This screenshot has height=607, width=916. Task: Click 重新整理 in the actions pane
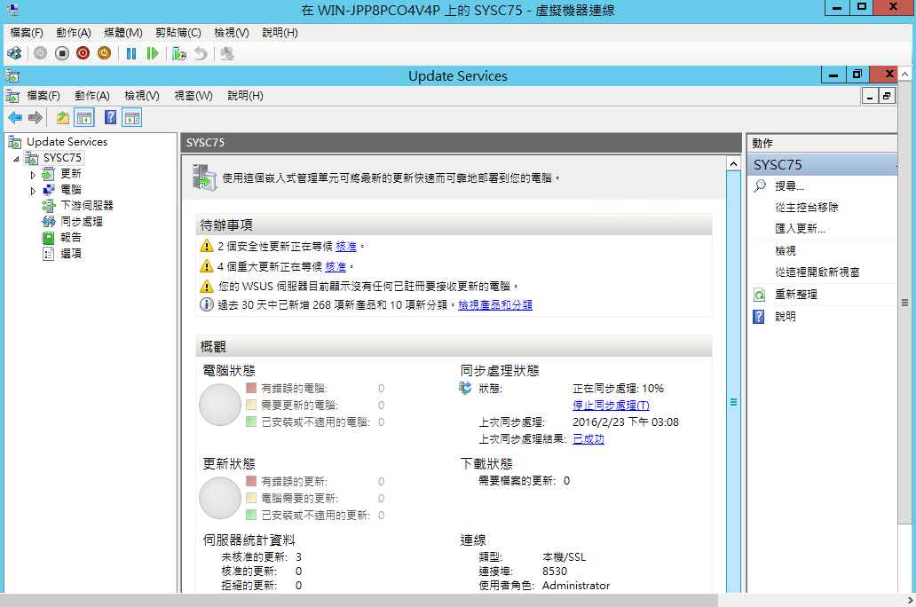[795, 295]
